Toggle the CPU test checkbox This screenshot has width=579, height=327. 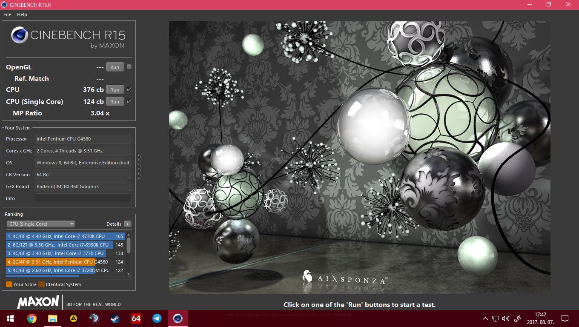pos(129,89)
